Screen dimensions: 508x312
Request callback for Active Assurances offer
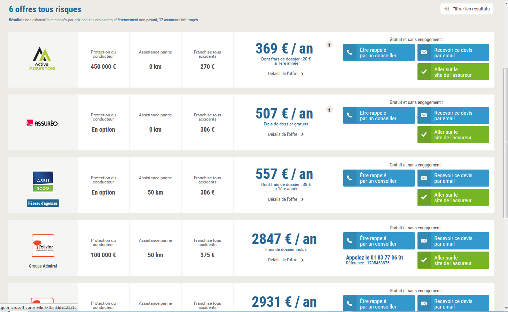[x=379, y=52]
